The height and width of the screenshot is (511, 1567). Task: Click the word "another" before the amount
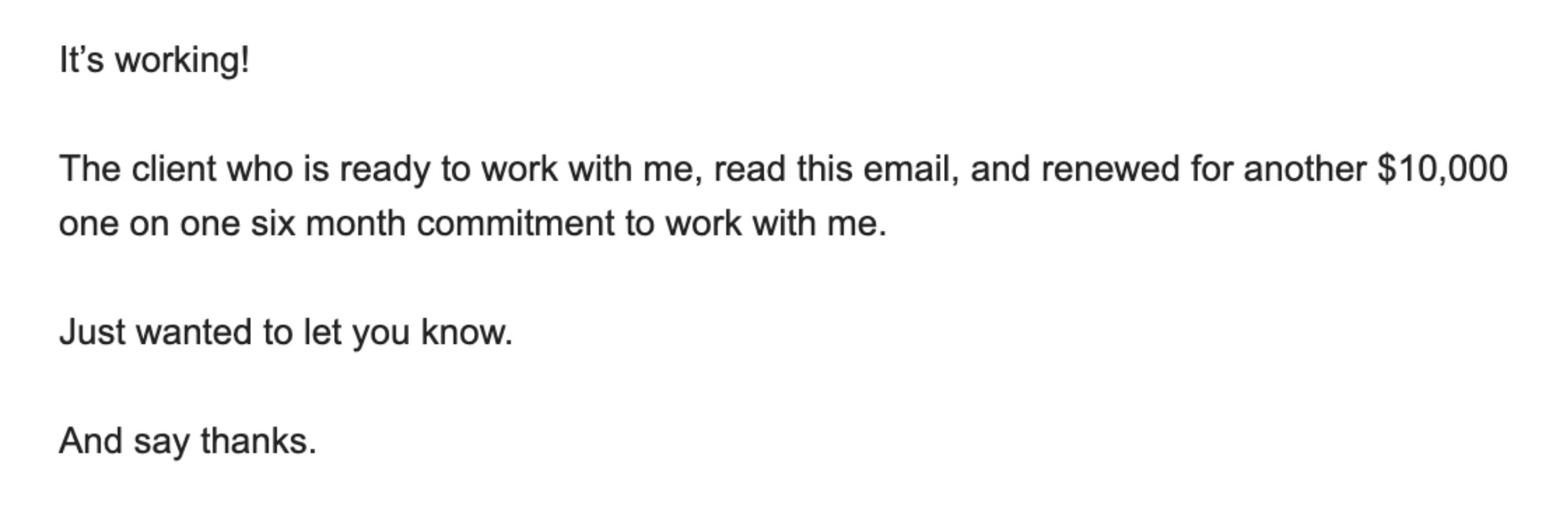pos(1304,170)
